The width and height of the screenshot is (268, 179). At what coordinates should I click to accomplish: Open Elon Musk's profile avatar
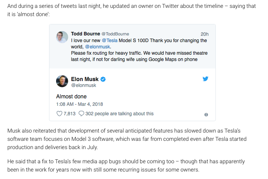62,81
